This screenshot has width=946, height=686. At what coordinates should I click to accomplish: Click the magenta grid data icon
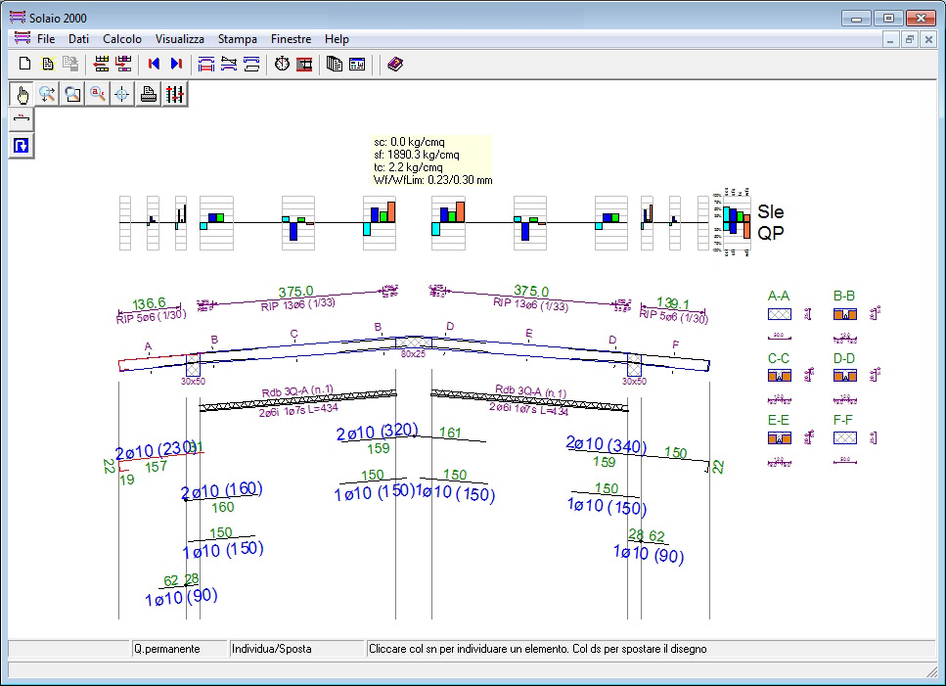[x=123, y=64]
